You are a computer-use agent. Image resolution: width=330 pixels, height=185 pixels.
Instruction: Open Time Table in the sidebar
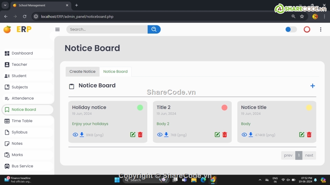tap(22, 121)
